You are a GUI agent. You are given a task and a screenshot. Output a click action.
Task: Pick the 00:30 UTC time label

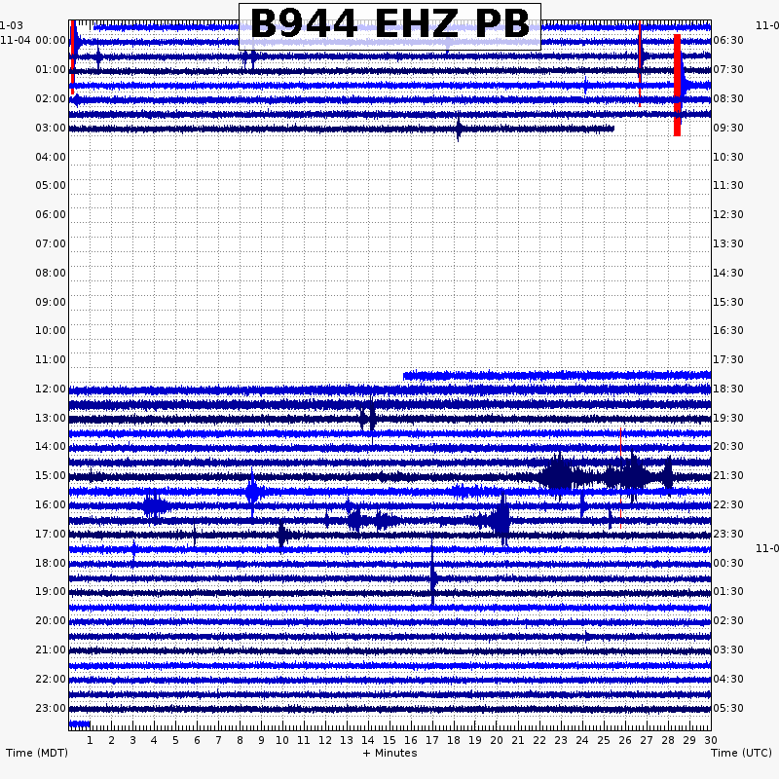[728, 563]
